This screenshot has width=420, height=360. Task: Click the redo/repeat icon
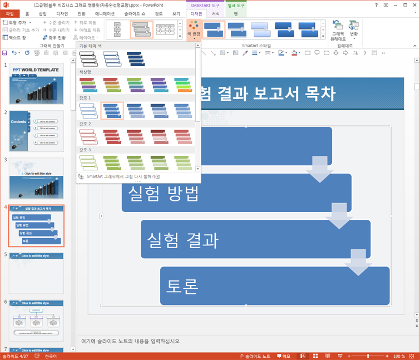pyautogui.click(x=27, y=53)
